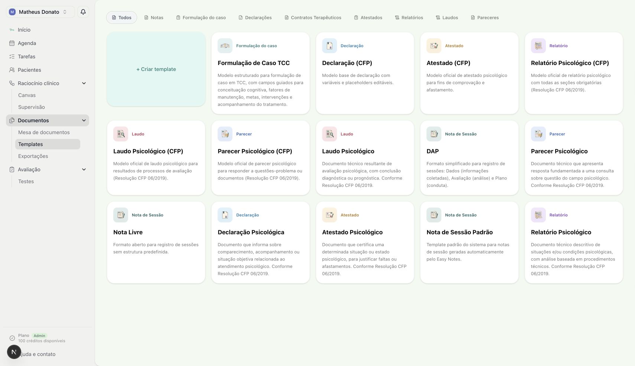The width and height of the screenshot is (635, 366).
Task: Click the Laudo Psicológico (CFP) card icon
Action: (x=121, y=134)
